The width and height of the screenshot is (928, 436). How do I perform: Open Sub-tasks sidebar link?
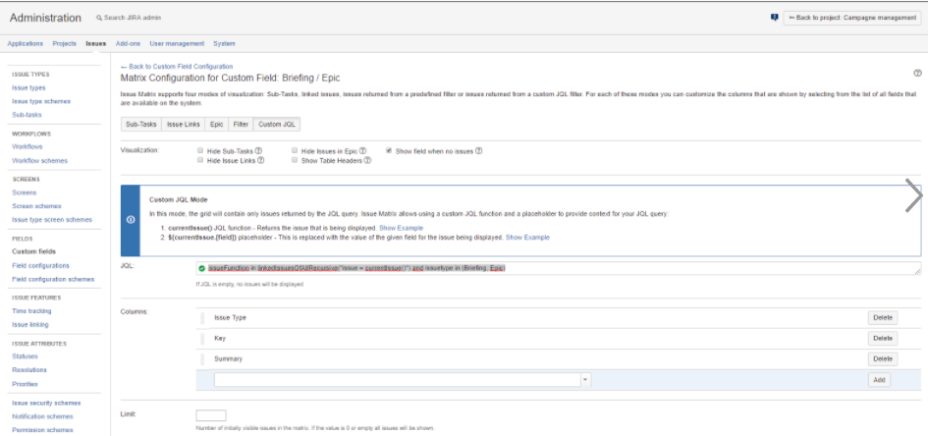point(27,115)
